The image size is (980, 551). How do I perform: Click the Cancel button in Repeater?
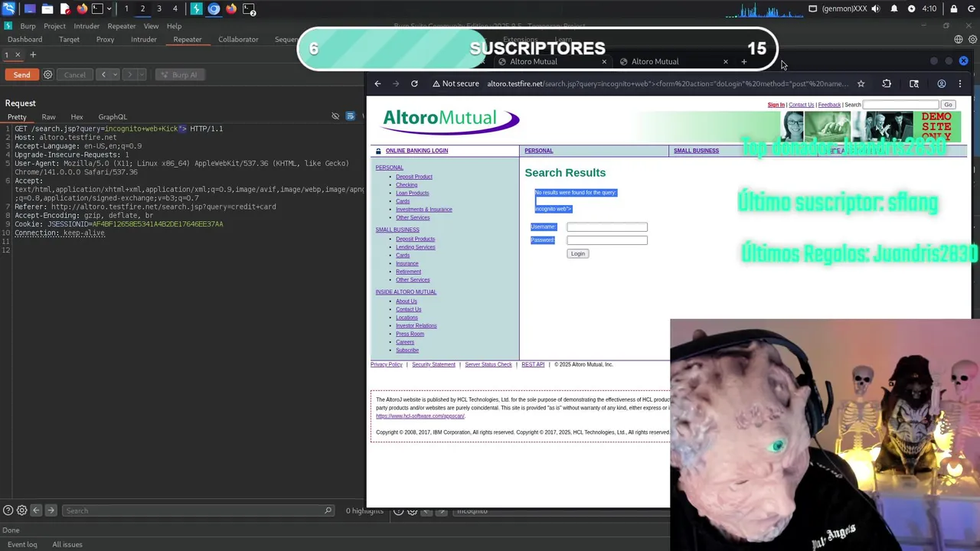(74, 75)
